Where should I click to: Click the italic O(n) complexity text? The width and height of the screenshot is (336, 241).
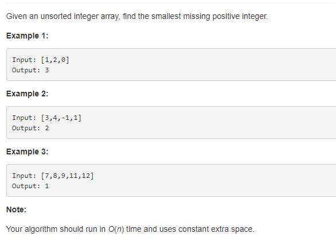coord(116,229)
